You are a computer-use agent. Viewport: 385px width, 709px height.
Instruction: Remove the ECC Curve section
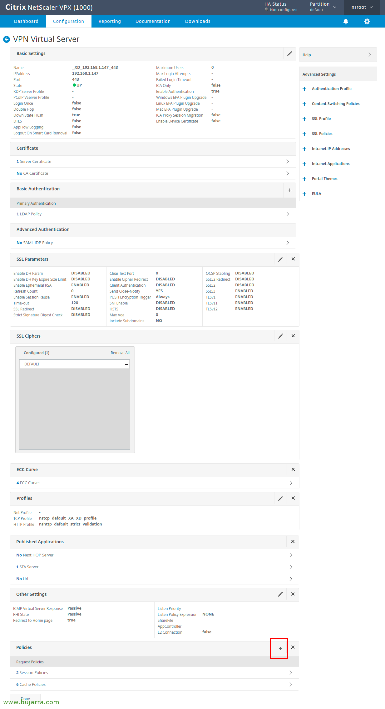(293, 470)
